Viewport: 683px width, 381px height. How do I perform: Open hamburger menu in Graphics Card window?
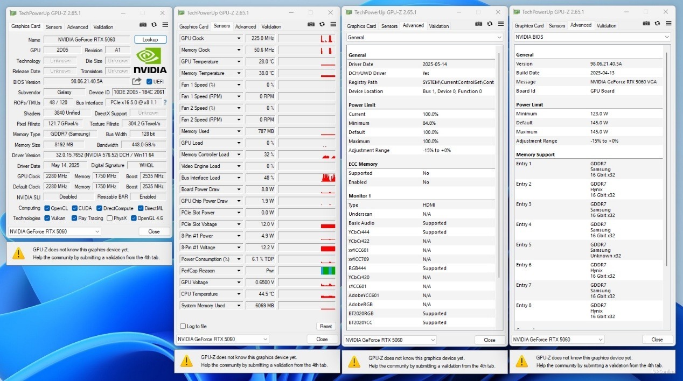tap(165, 25)
